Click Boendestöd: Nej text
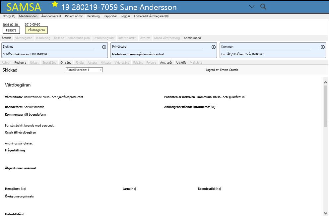The width and height of the screenshot is (329, 216). (209, 189)
